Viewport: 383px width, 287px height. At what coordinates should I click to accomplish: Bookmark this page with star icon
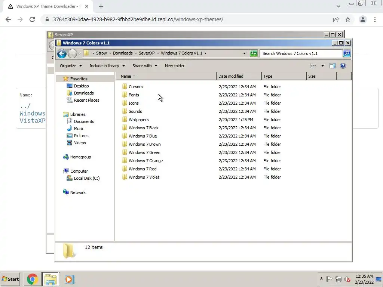348,19
